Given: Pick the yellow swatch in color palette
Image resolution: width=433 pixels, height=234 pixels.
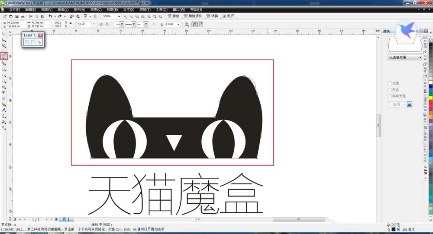Looking at the screenshot, I should 430,98.
